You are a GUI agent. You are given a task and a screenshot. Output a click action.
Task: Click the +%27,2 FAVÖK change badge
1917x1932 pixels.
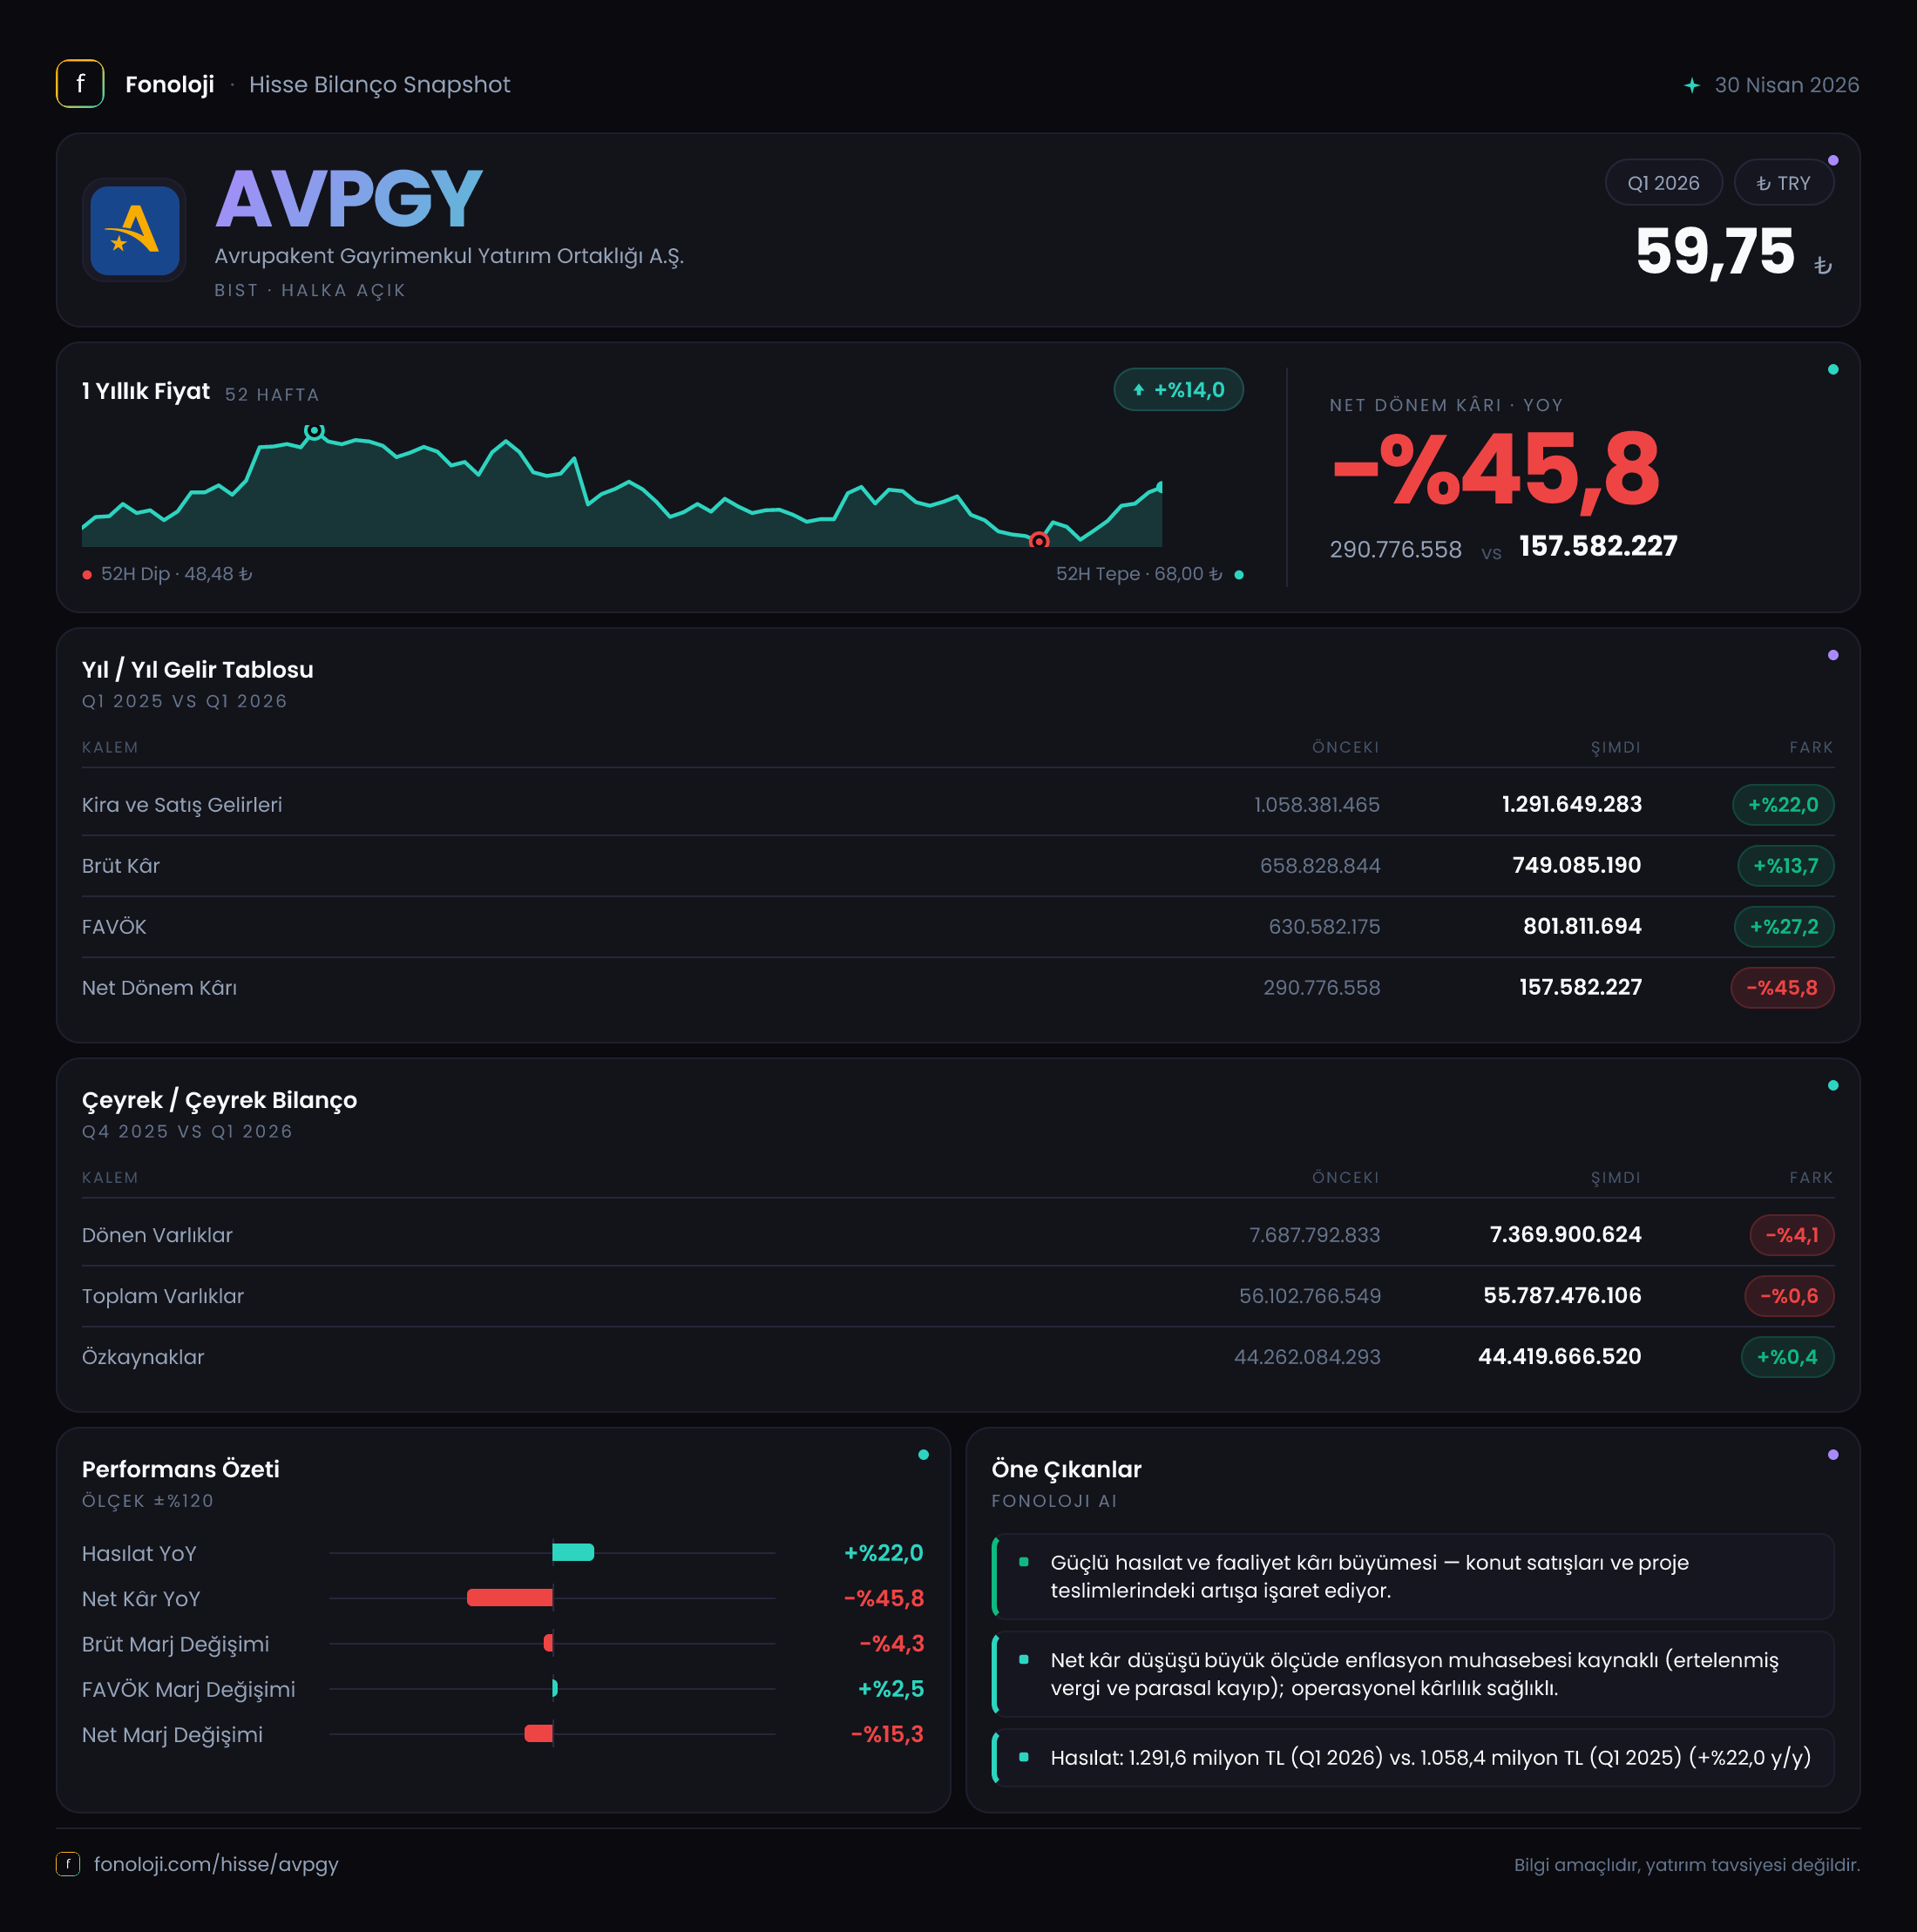1783,927
